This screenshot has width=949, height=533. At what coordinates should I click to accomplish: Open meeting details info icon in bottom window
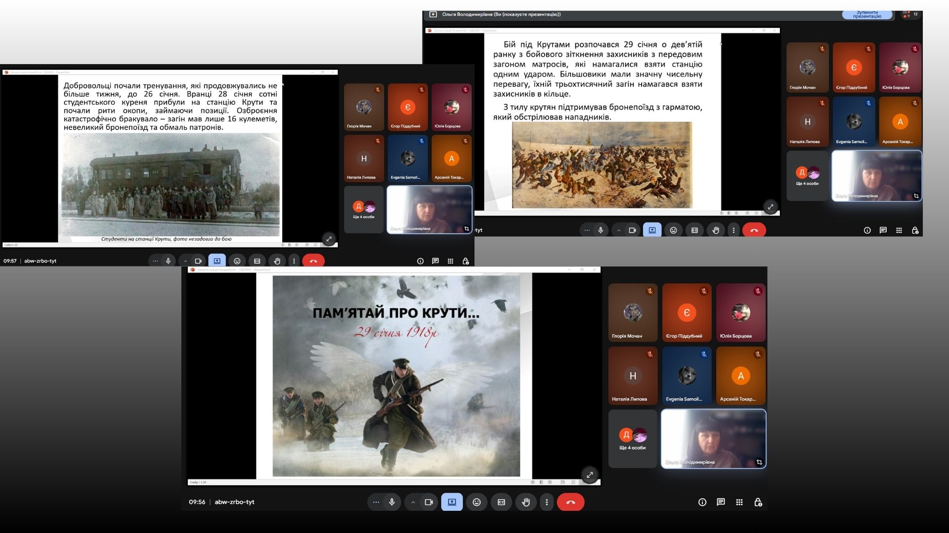pyautogui.click(x=702, y=502)
